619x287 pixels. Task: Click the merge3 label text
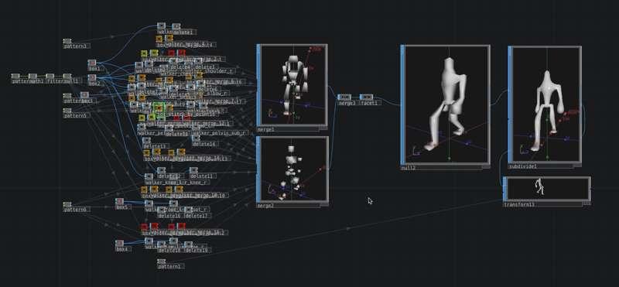click(x=347, y=103)
